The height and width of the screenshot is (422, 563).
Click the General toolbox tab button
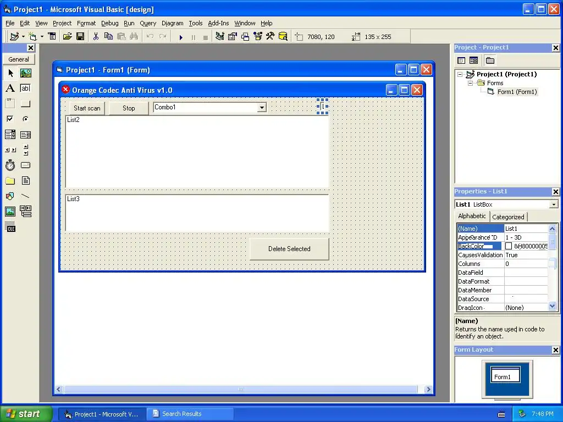[19, 59]
